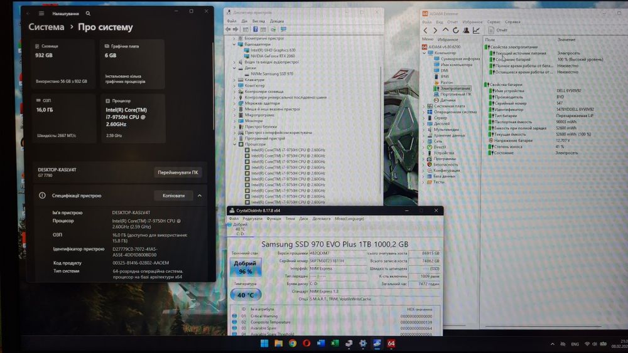Click back arrow in Device Manager toolbar

[228, 29]
